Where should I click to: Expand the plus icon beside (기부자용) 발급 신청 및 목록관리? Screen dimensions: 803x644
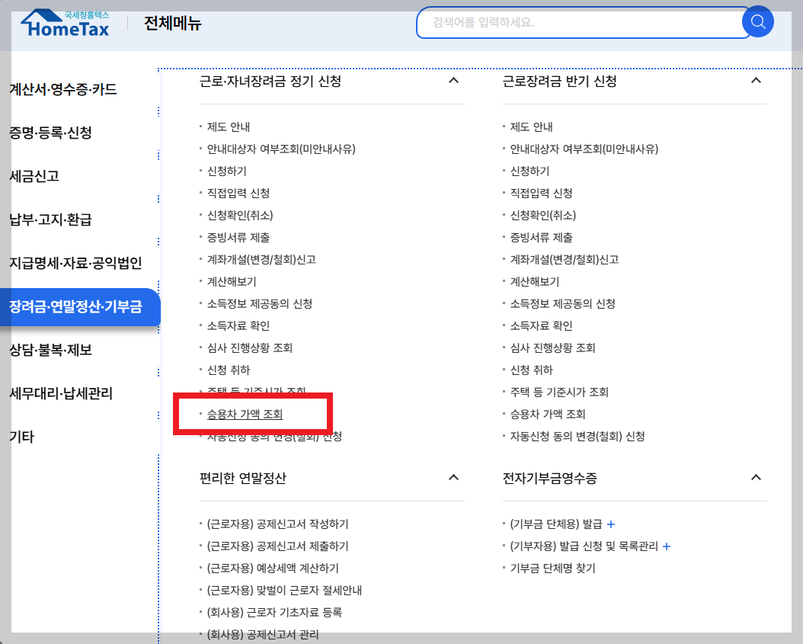pos(666,546)
